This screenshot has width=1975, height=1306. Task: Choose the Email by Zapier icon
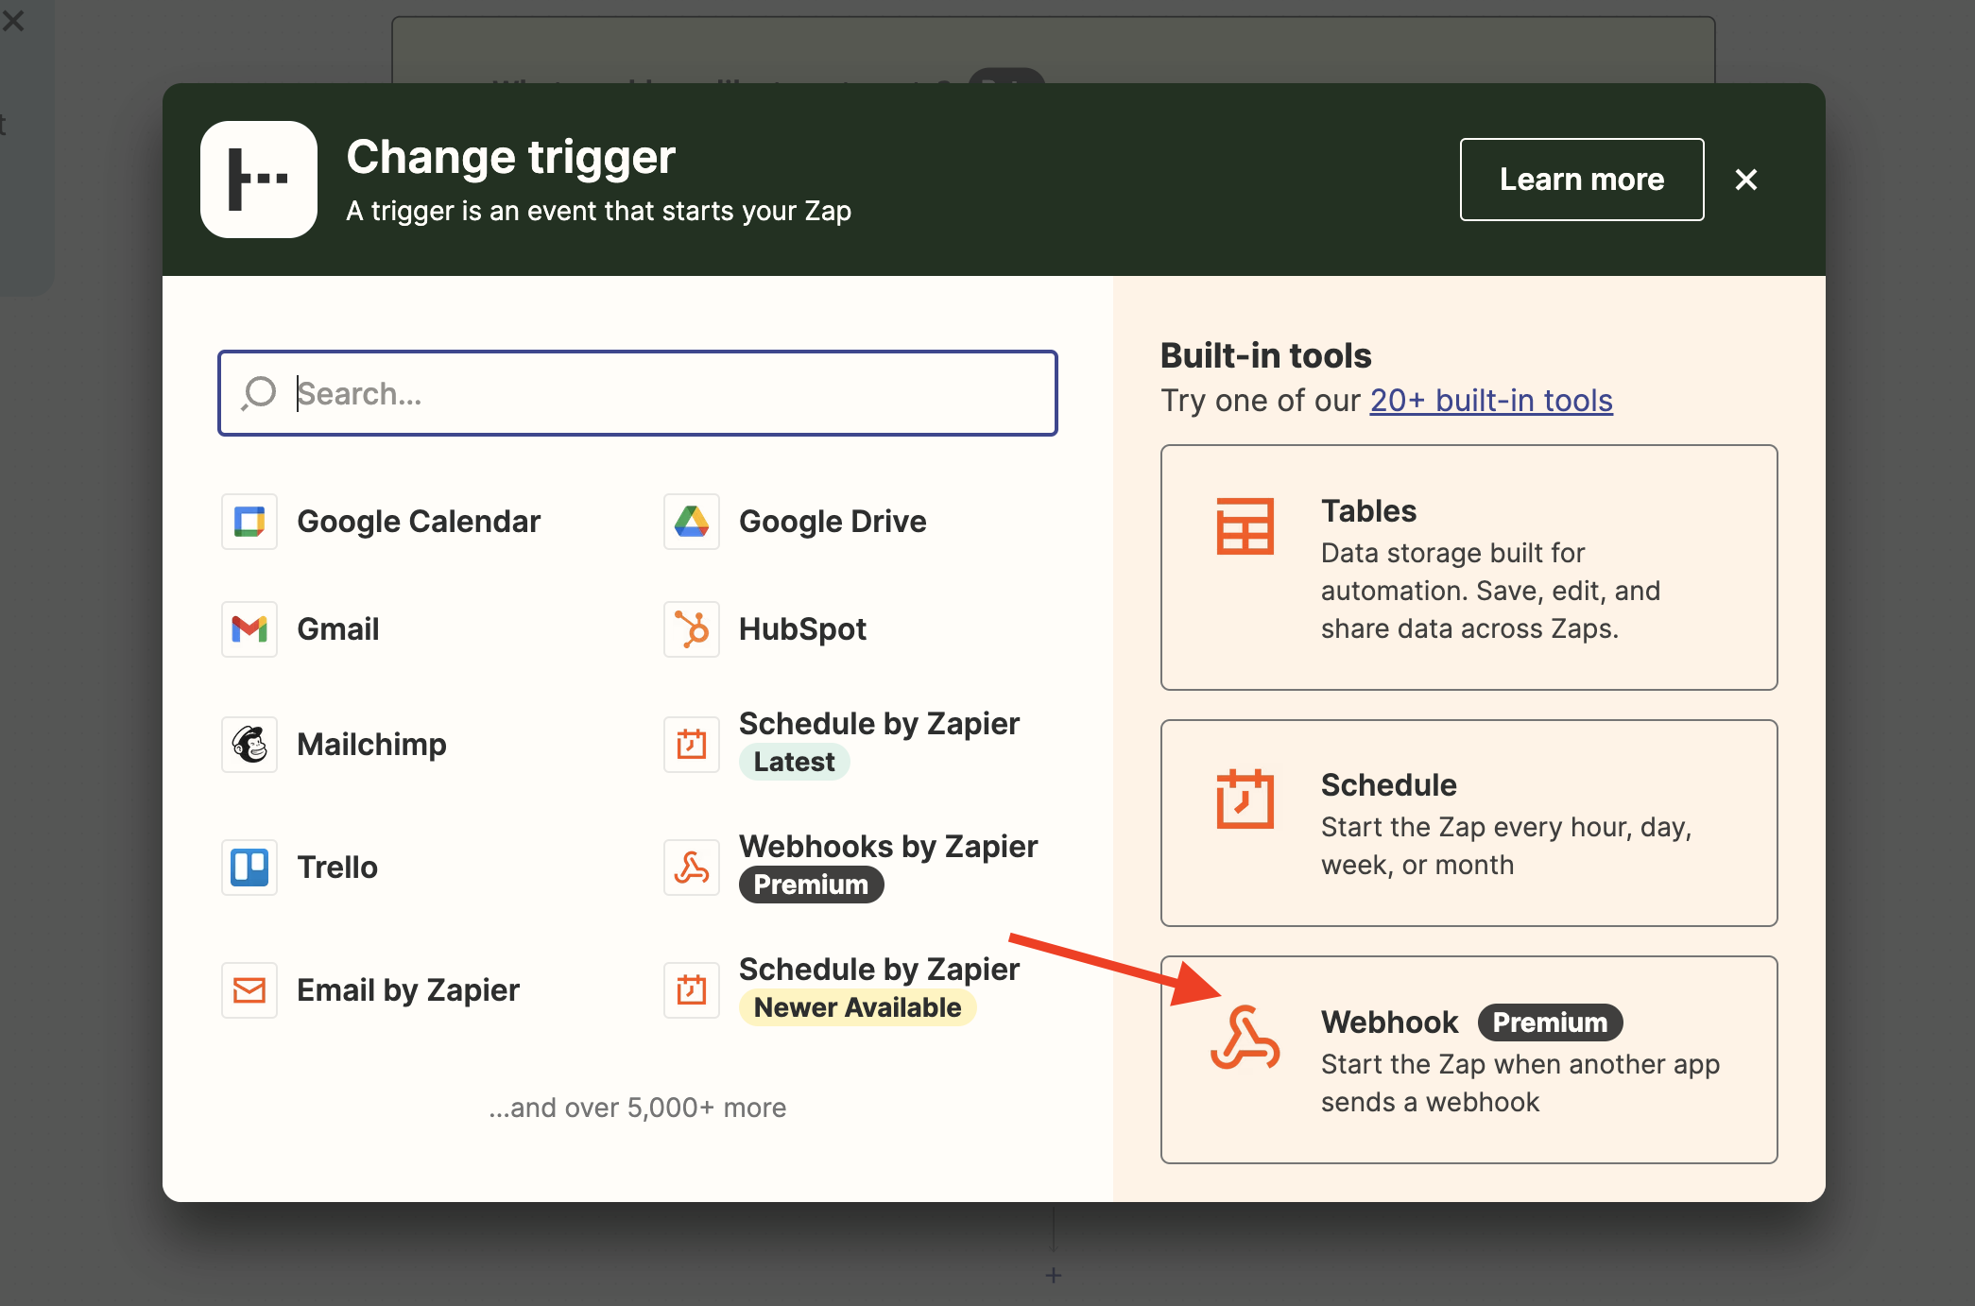pyautogui.click(x=249, y=990)
